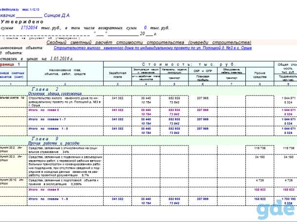Select the Материалы, изделия, конструкции header
The image size is (297, 222).
point(174,71)
